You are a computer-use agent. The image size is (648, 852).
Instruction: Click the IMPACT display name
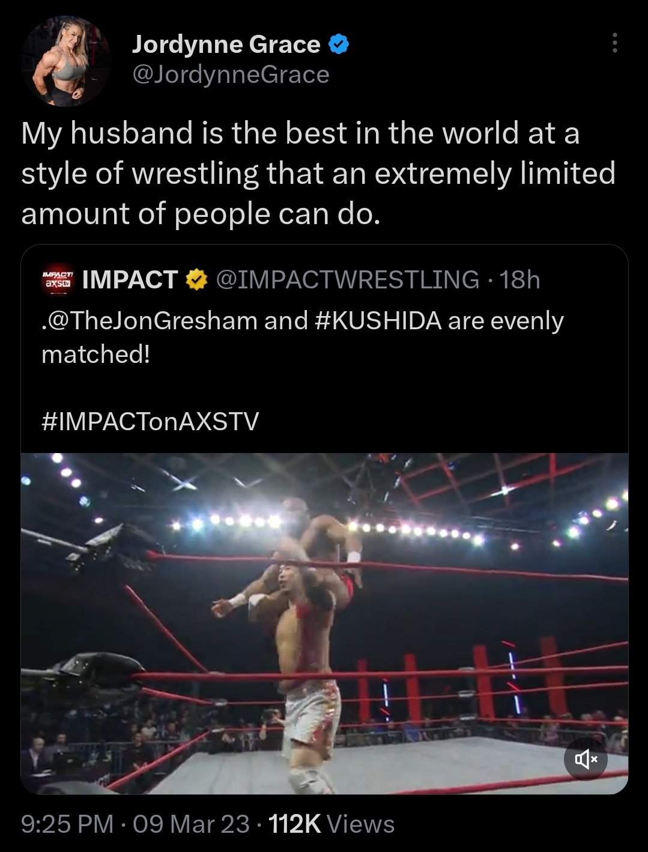(x=130, y=280)
